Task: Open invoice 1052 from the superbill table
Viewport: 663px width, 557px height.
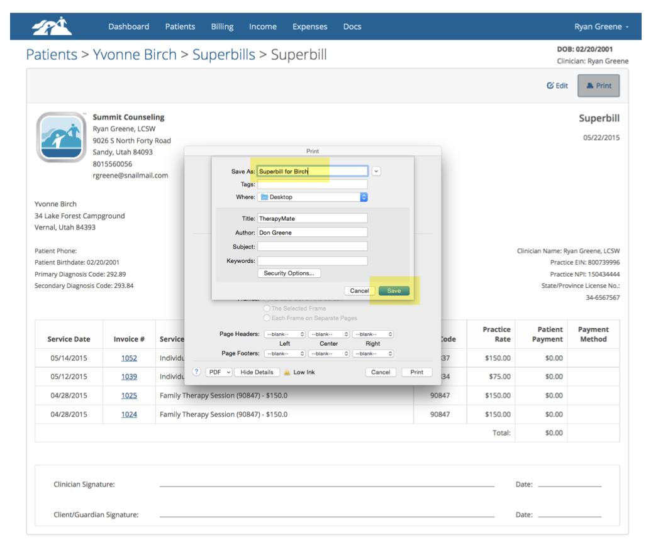Action: (130, 358)
